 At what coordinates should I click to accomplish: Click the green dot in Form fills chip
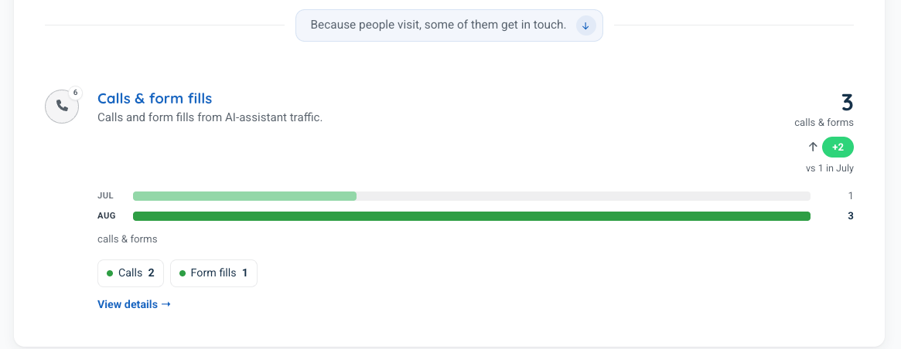pos(183,273)
